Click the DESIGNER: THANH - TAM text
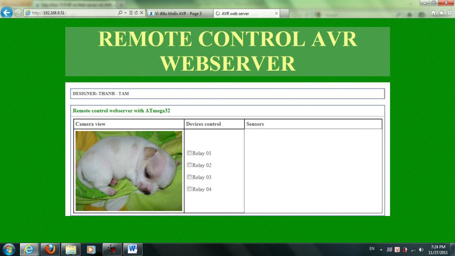 [101, 93]
